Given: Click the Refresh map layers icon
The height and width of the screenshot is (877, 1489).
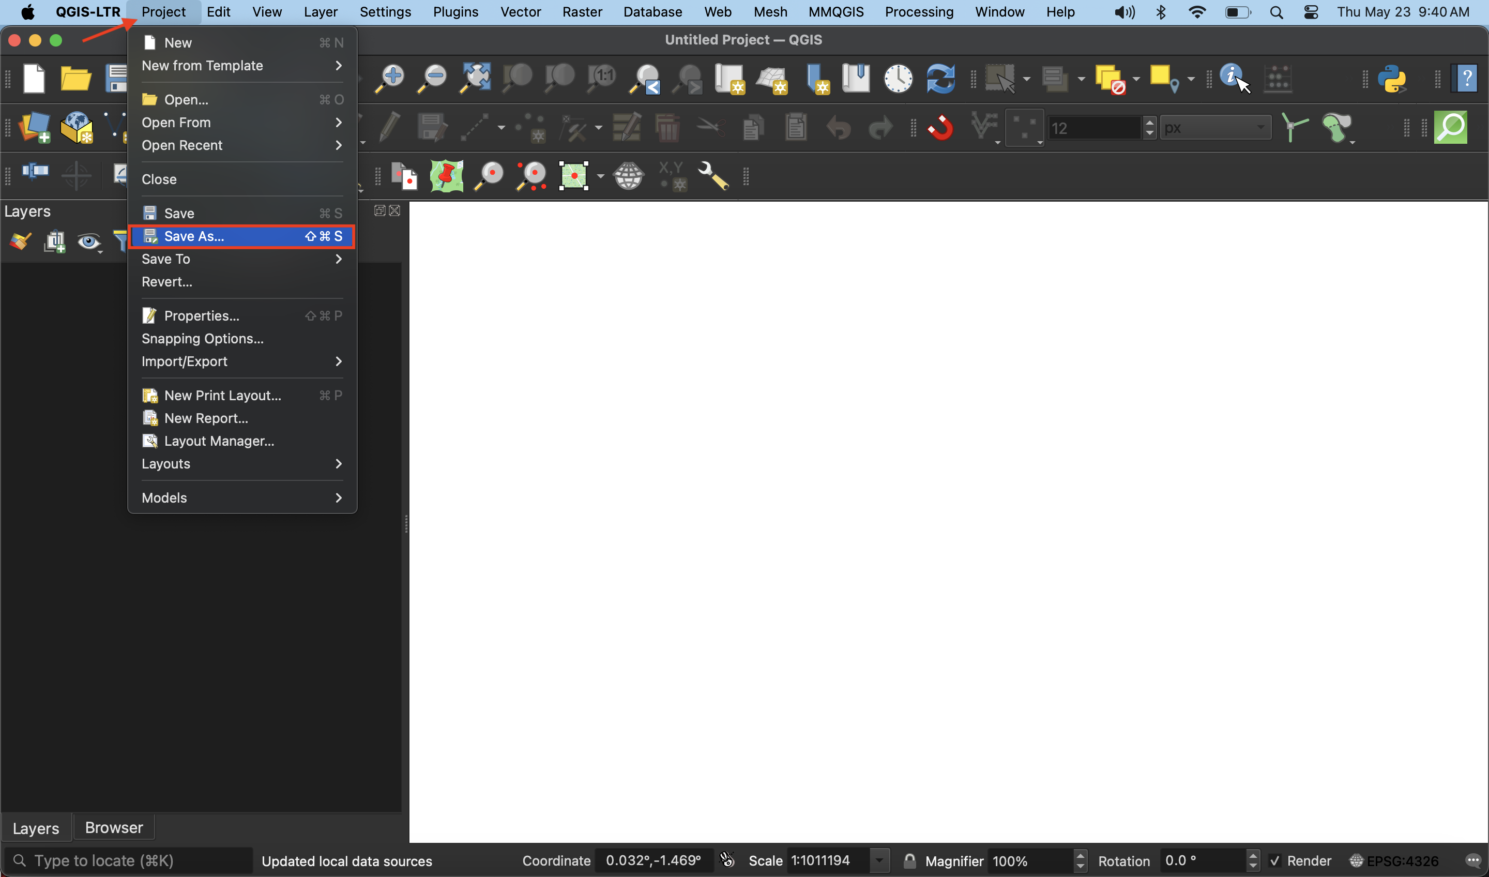Looking at the screenshot, I should 940,79.
